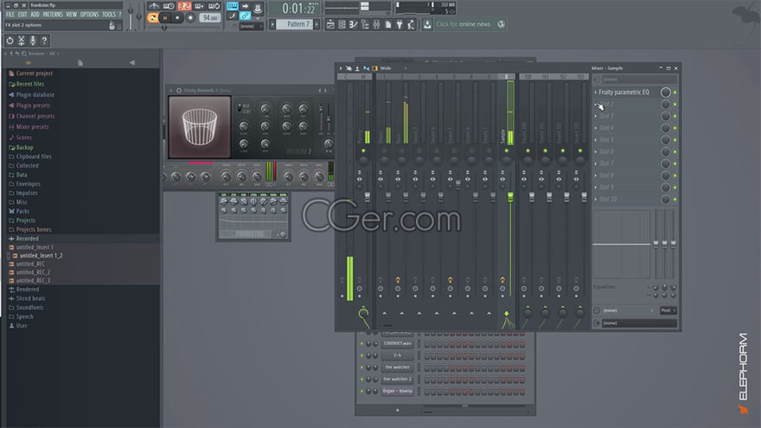
Task: Click the add channel plus button
Action: (398, 411)
